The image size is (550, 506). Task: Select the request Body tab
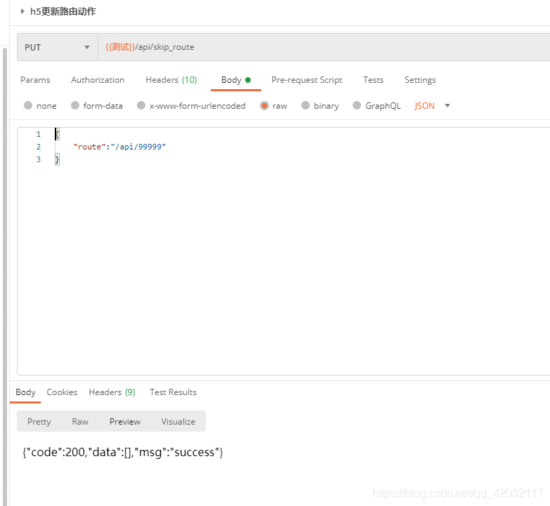(x=236, y=80)
